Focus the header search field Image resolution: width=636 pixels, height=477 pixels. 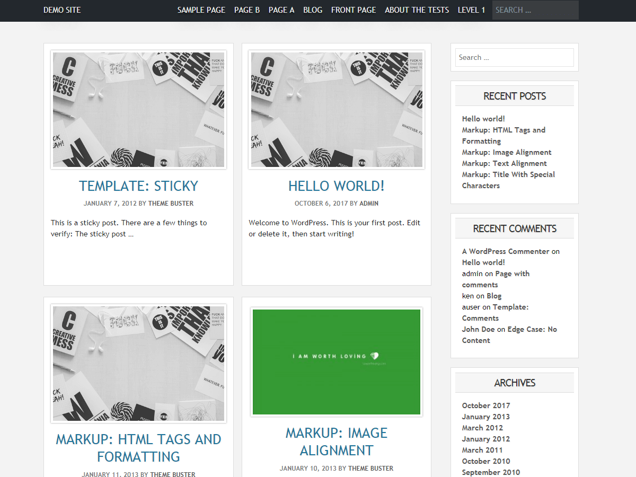[x=535, y=10]
